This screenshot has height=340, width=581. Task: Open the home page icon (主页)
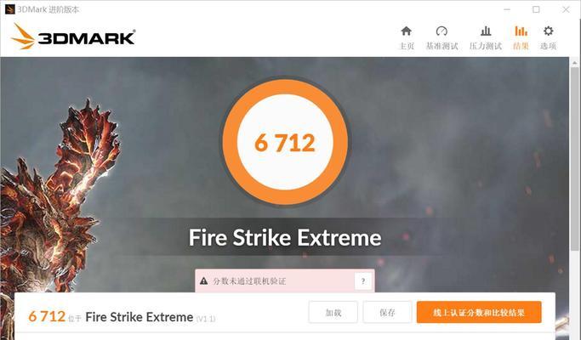(x=406, y=31)
